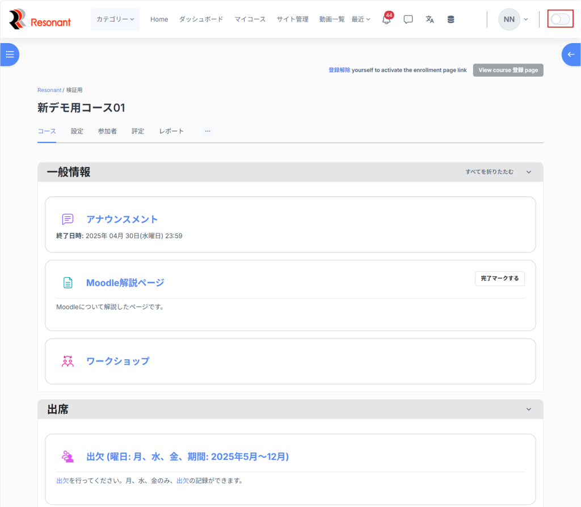Open the messaging chat bubble icon
This screenshot has height=507, width=581.
tap(408, 19)
